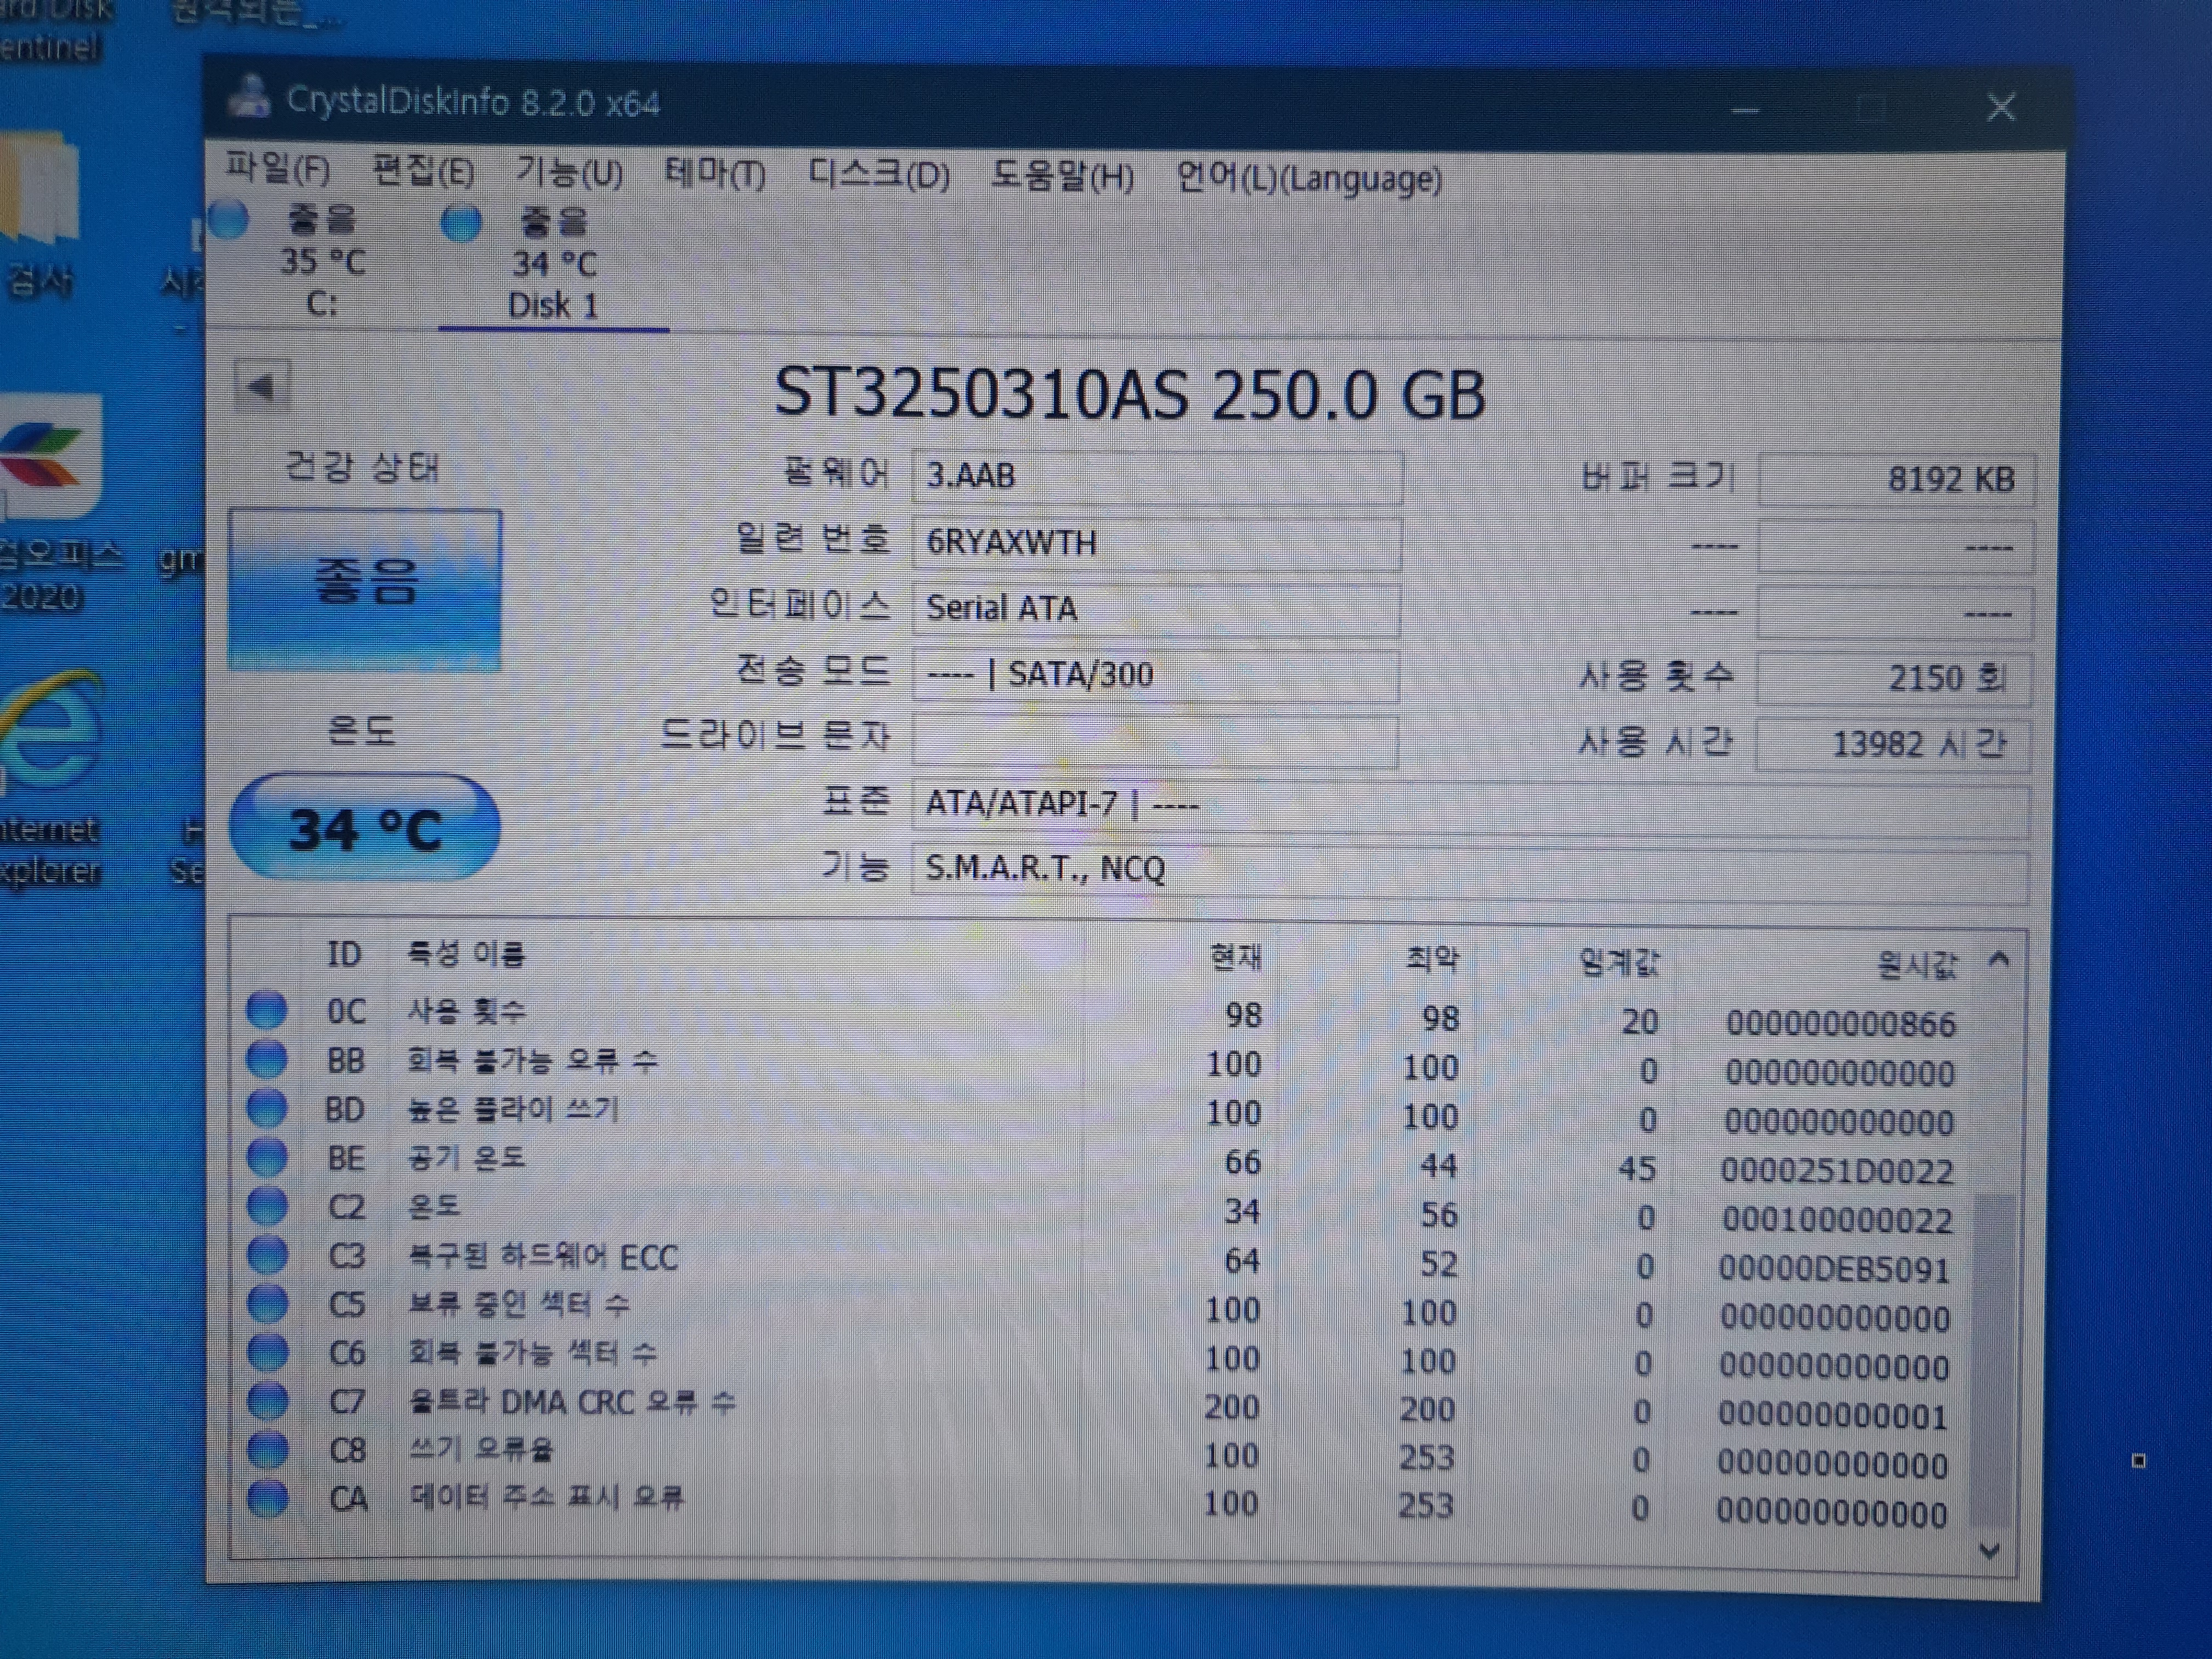Select the 회복 불가능 오류 수 row name
Image resolution: width=2212 pixels, height=1659 pixels.
pyautogui.click(x=532, y=1060)
